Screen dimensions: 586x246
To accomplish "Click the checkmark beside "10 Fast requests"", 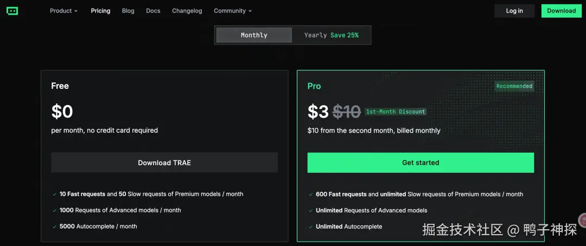I will click(54, 194).
